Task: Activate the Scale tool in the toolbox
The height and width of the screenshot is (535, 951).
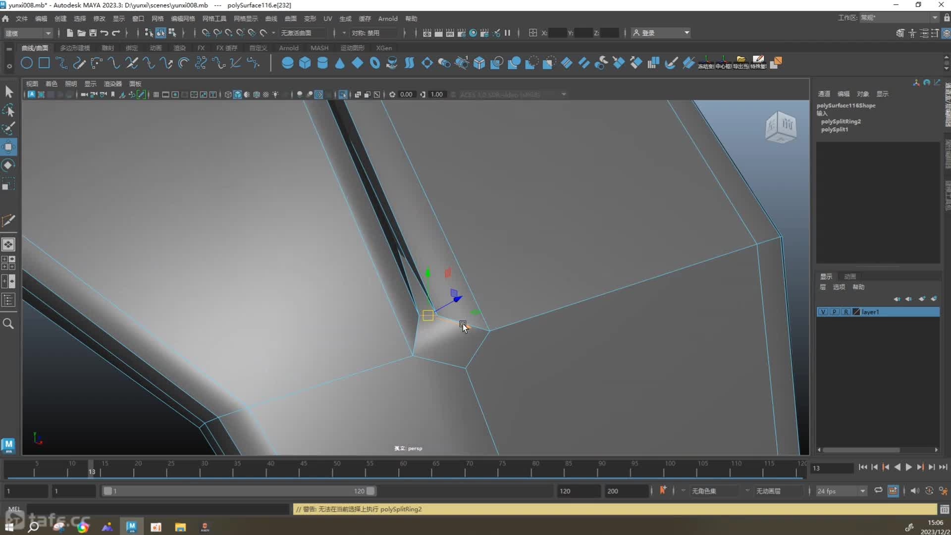Action: [x=8, y=184]
